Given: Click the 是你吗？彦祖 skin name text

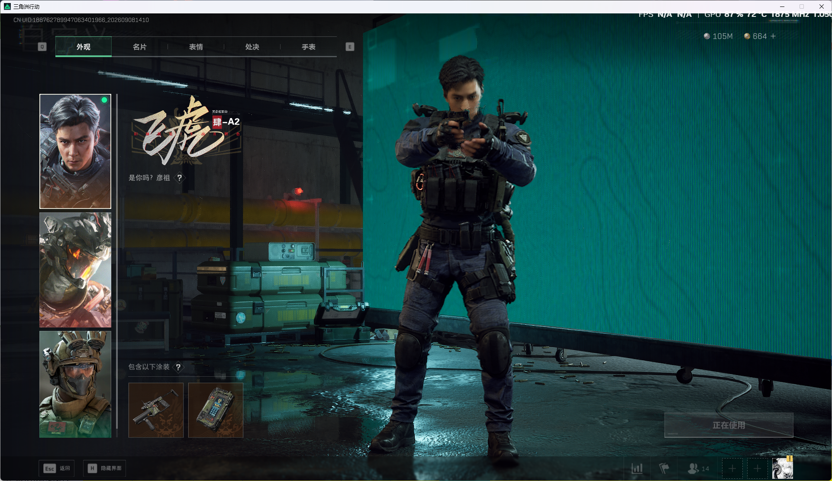Looking at the screenshot, I should click(149, 178).
